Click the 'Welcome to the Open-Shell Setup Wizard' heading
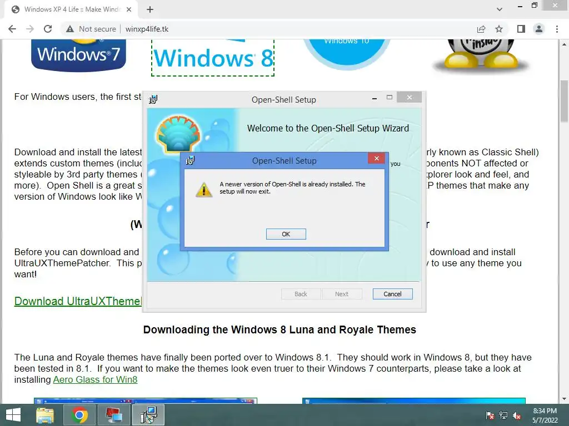Image resolution: width=569 pixels, height=426 pixels. [328, 128]
